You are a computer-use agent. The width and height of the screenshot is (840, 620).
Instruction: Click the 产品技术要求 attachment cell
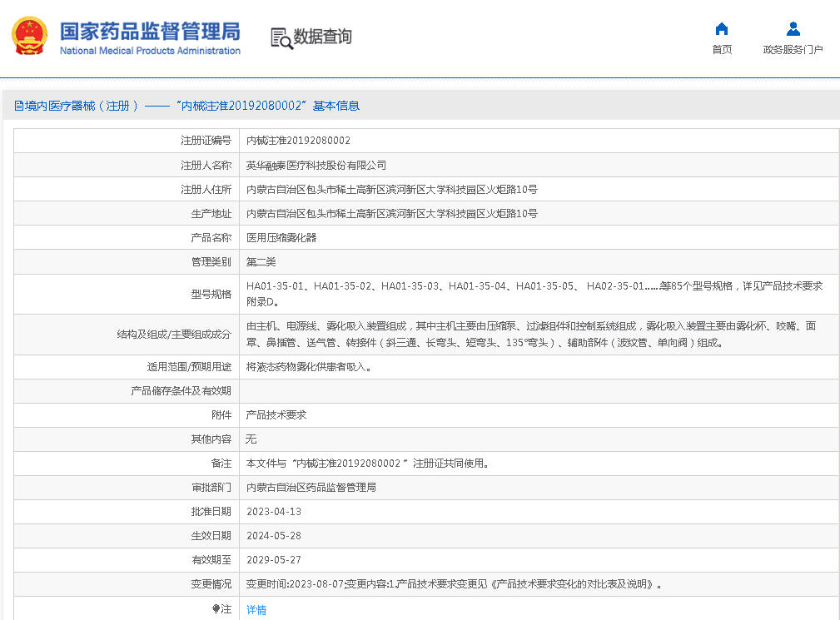tap(276, 414)
